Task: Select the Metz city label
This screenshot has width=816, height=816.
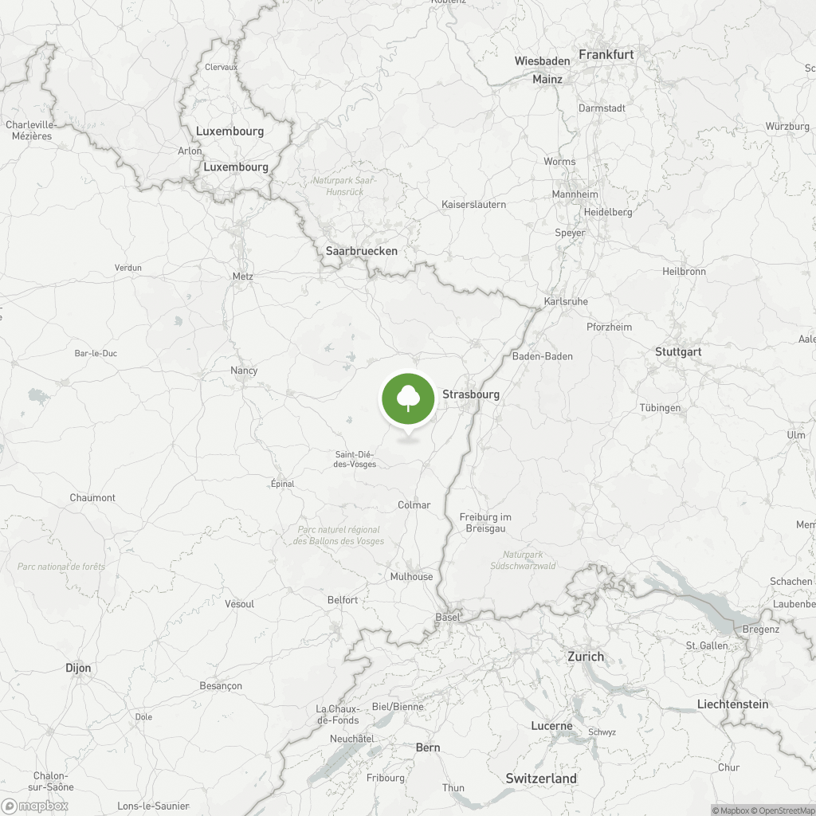Action: point(242,277)
